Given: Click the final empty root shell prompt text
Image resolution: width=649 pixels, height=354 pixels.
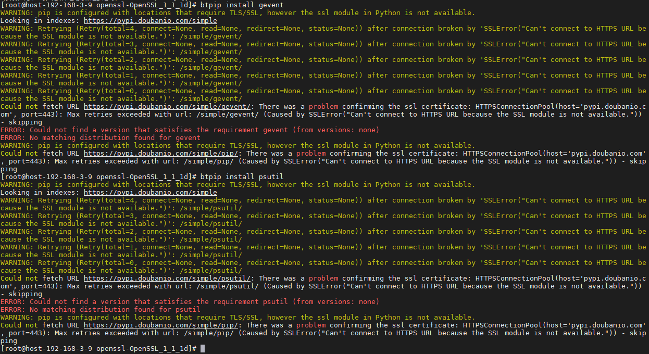Looking at the screenshot, I should [x=99, y=348].
